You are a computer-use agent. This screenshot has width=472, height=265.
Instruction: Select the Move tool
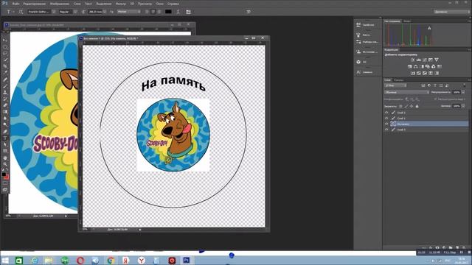5,40
